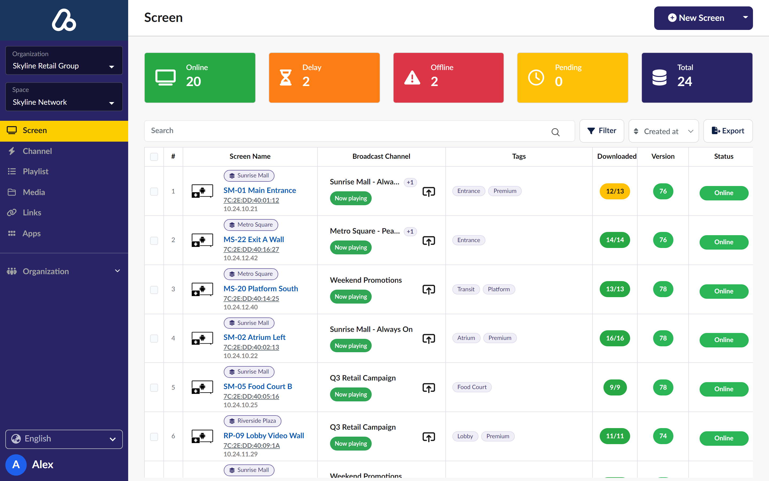The width and height of the screenshot is (769, 481).
Task: Open the Organization selector Skyline Retail Group
Action: pos(64,60)
